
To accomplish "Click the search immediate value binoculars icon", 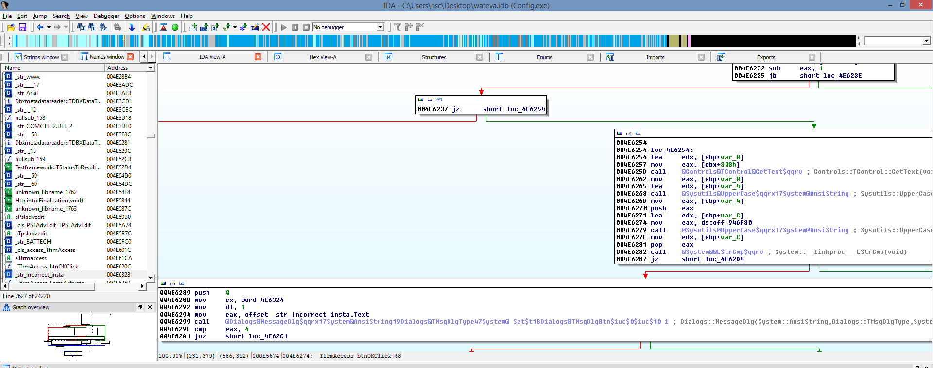I will coord(81,27).
